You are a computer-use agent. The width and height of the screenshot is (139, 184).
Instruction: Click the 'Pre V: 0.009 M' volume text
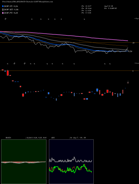110,8
